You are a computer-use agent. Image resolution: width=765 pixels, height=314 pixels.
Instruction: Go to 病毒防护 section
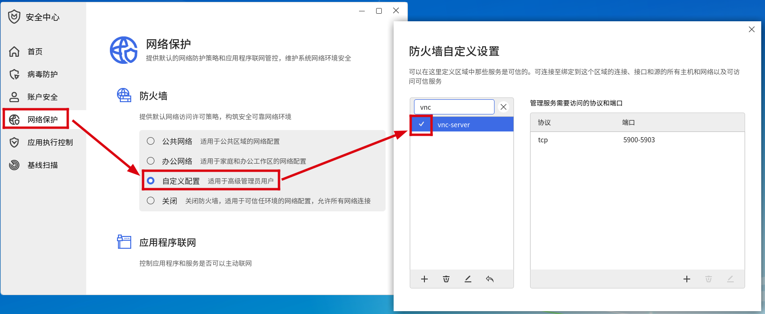click(42, 74)
